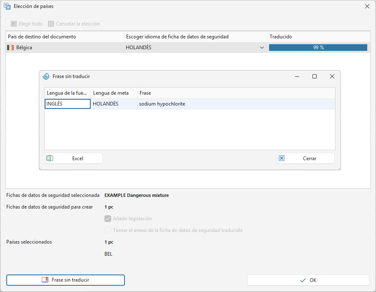The height and width of the screenshot is (292, 376).
Task: Click the Elegir todo toolbar label
Action: coord(30,24)
